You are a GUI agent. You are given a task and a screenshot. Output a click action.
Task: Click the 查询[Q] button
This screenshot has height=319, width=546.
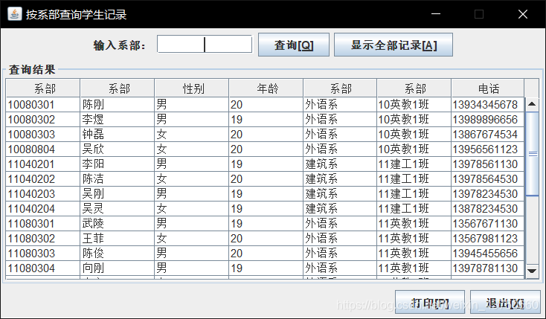coord(294,45)
